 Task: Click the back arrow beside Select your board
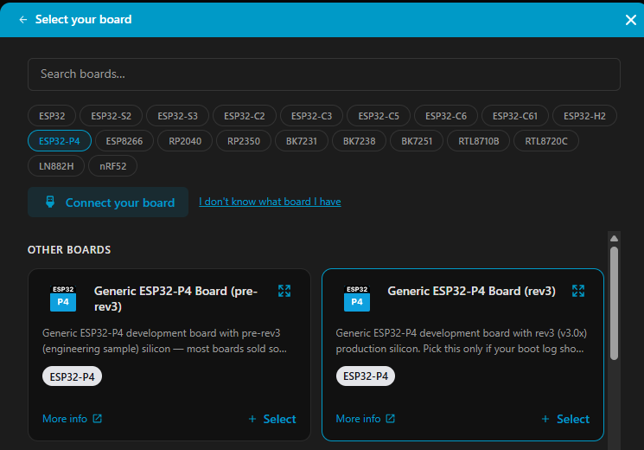pyautogui.click(x=23, y=20)
